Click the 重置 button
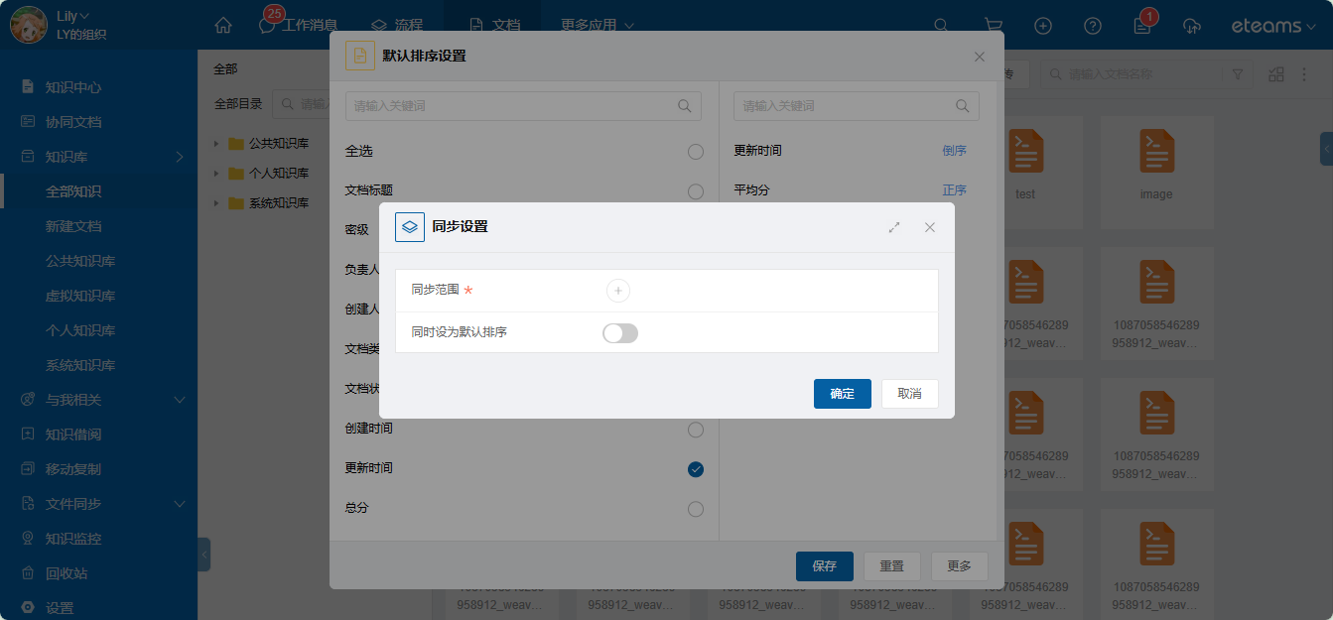This screenshot has height=620, width=1333. coord(891,566)
